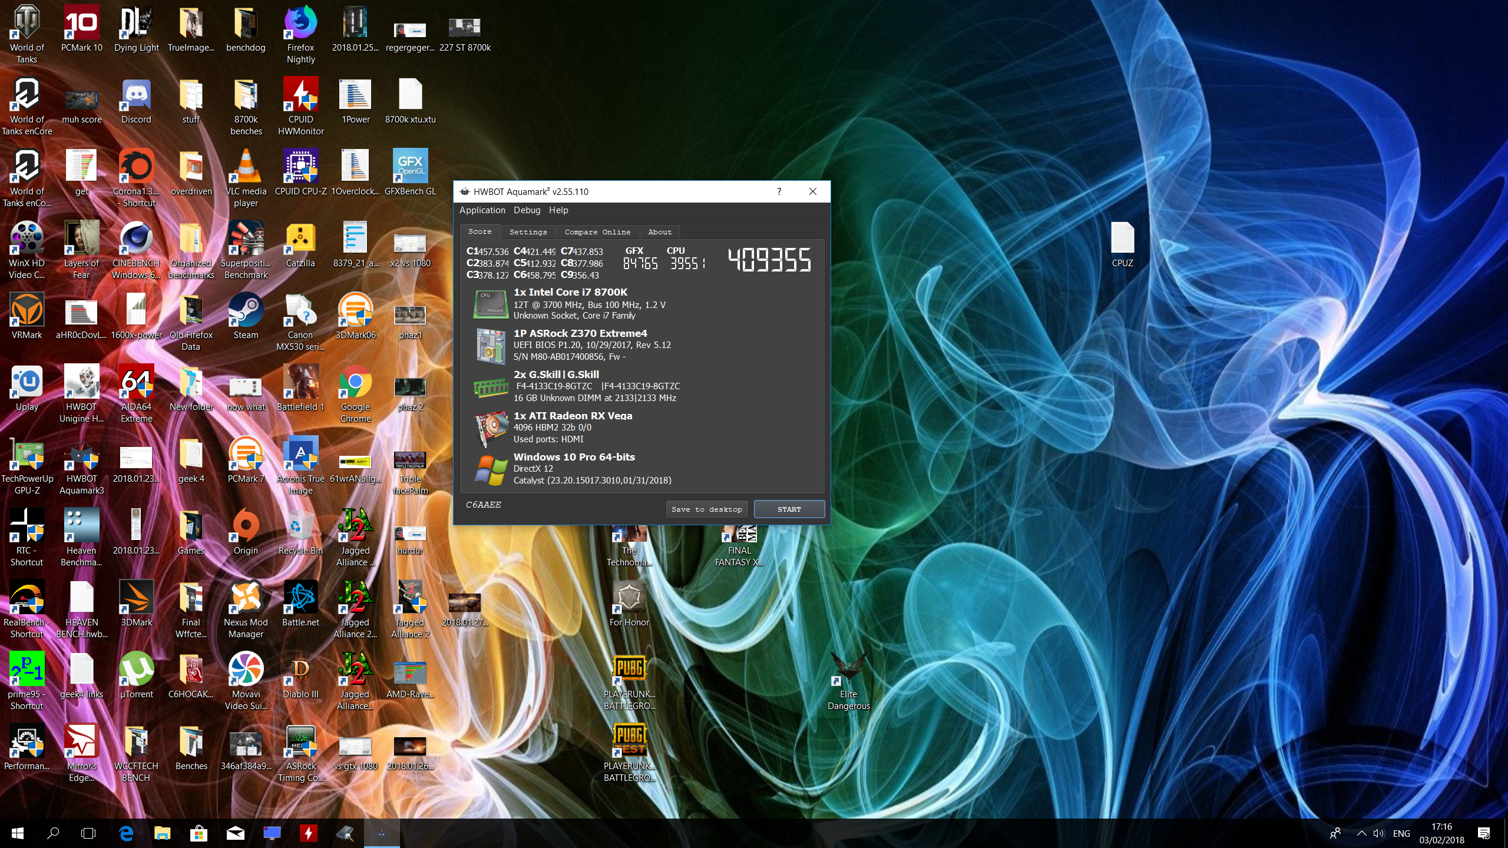Open the Dying Light desktop shortcut
The width and height of the screenshot is (1508, 848).
click(136, 29)
